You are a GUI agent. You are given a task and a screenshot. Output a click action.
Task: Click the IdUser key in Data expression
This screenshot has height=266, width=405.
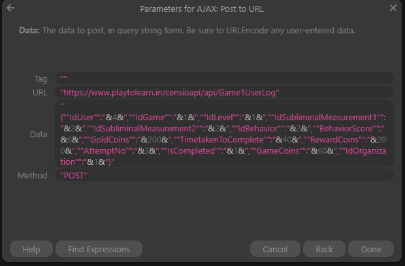(x=81, y=118)
